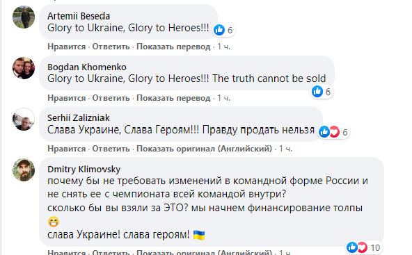Click heart reaction icon on Serhii Zalizniak's comment
Image resolution: width=412 pixels, height=255 pixels.
334,132
